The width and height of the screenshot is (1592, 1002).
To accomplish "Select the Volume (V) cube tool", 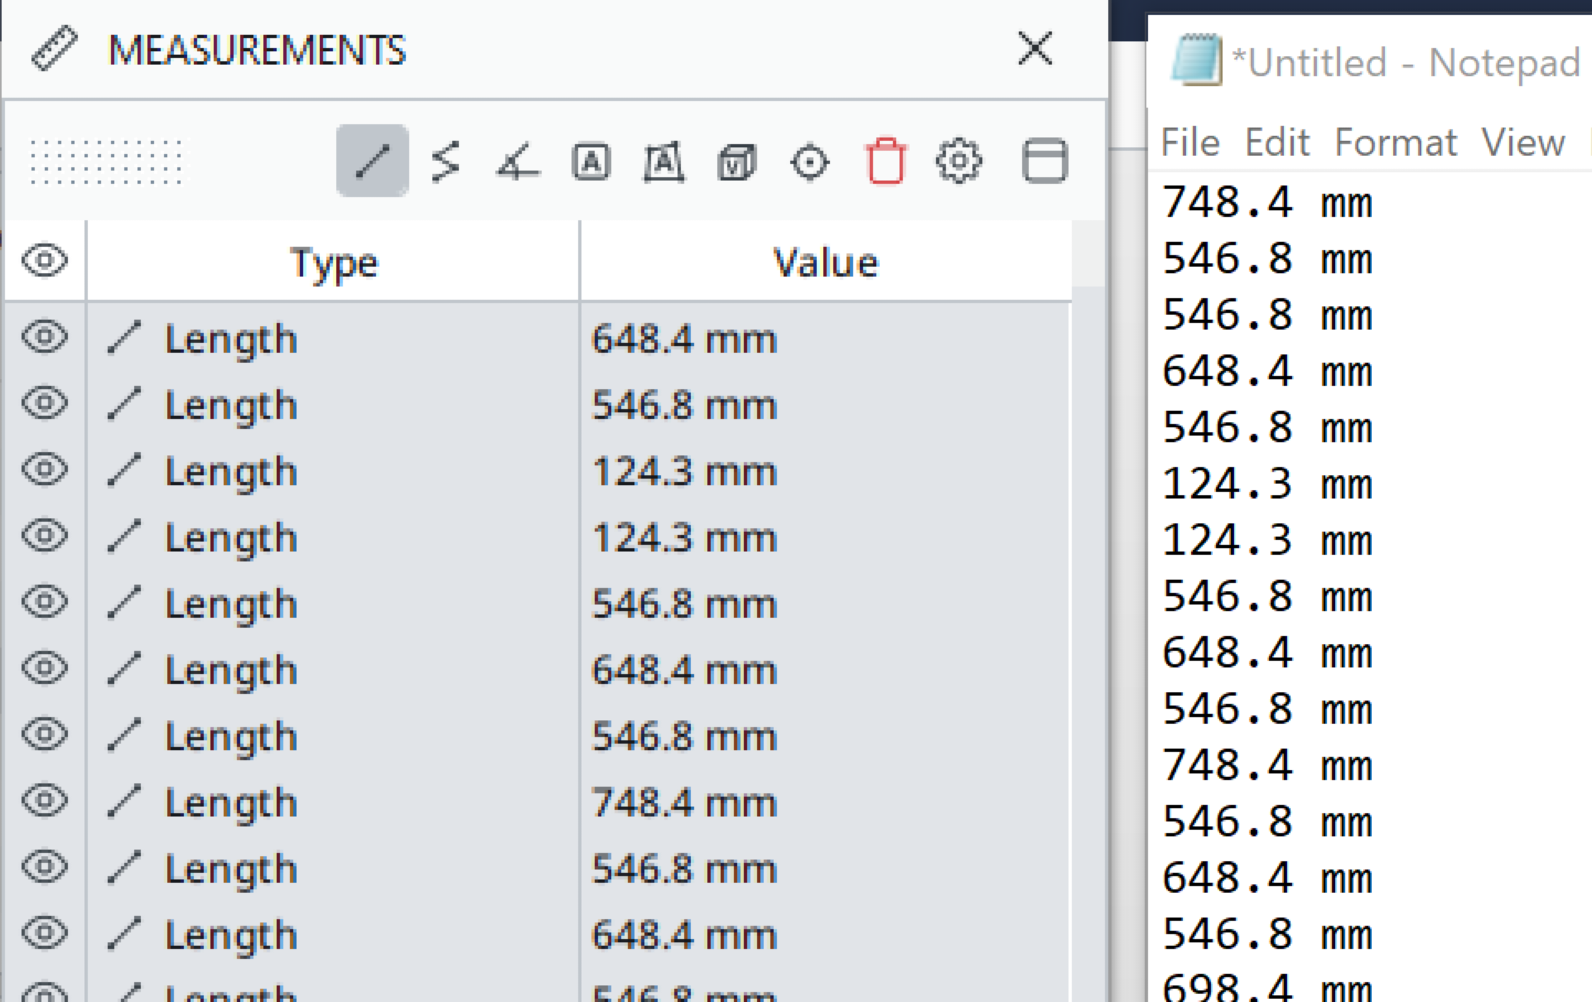I will click(737, 162).
